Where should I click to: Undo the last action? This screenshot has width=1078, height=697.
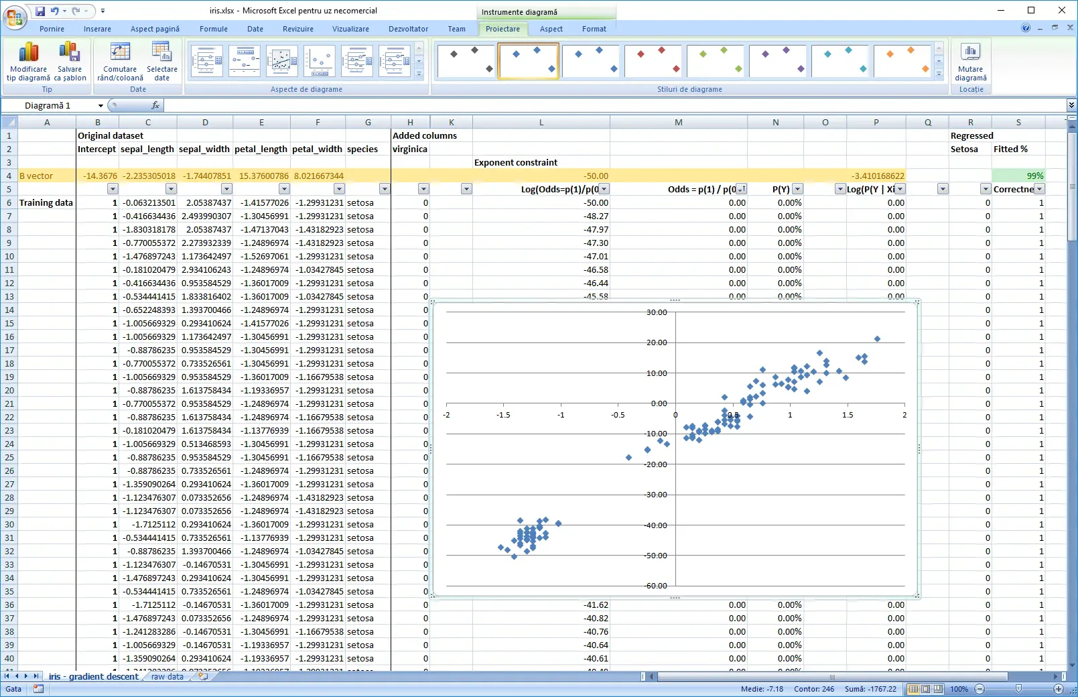click(x=55, y=11)
